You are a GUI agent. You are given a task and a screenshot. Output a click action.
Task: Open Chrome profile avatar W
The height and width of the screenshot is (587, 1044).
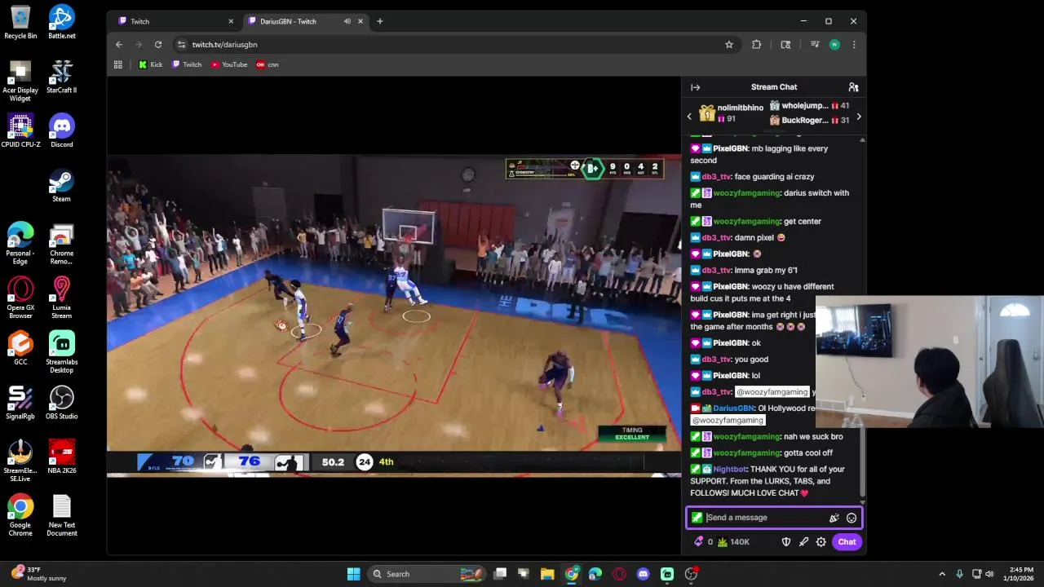834,45
